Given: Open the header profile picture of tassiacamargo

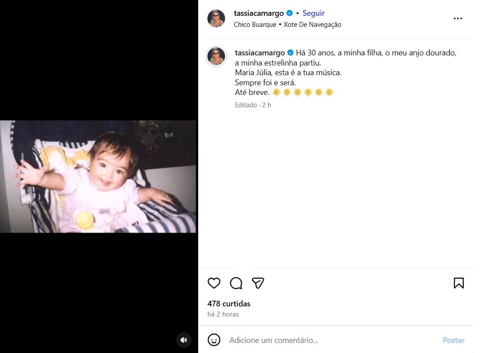Looking at the screenshot, I should click(216, 18).
